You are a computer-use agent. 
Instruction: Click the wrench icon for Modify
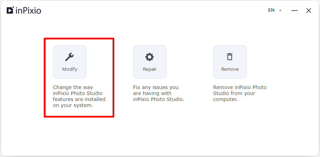(70, 57)
